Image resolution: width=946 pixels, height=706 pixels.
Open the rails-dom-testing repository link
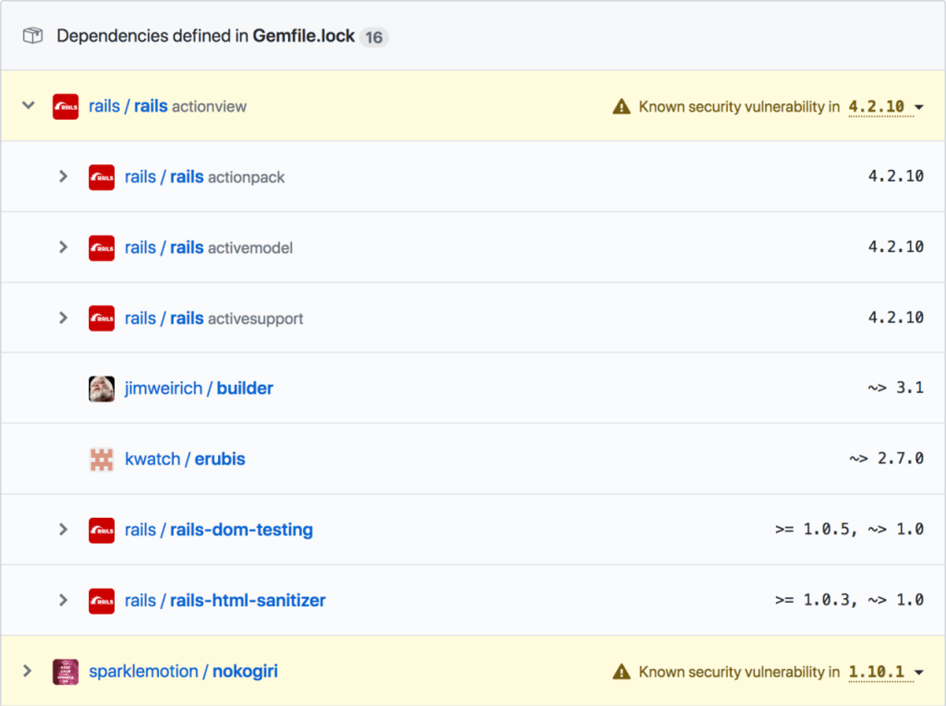pos(241,530)
